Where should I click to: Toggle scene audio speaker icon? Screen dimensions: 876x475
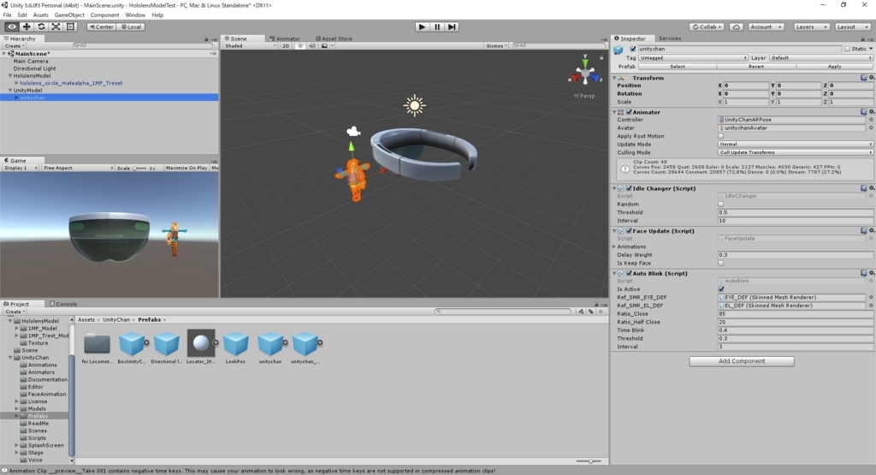click(x=311, y=46)
